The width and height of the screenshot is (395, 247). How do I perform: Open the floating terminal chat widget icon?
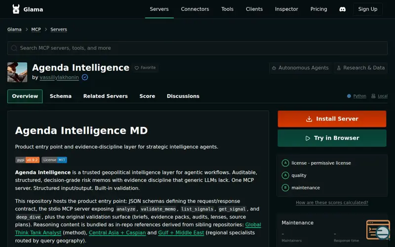(x=378, y=230)
